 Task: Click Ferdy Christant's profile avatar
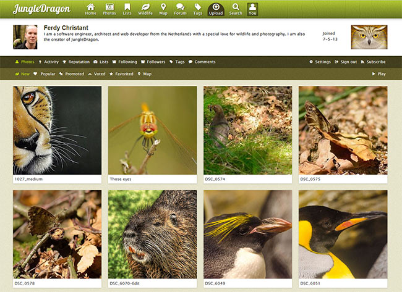[x=25, y=37]
